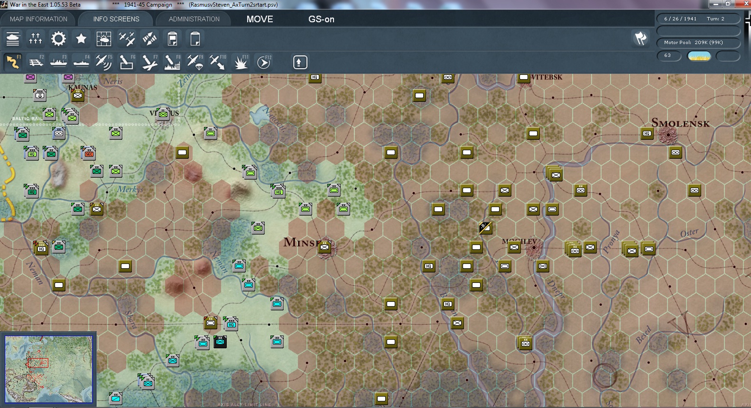
Task: Select Move mode (F1)
Action: pyautogui.click(x=13, y=62)
